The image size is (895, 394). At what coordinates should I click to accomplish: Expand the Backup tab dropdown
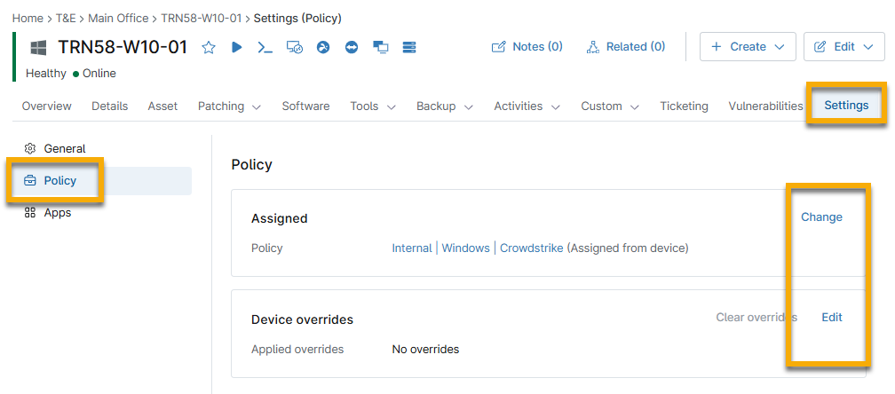(x=448, y=106)
